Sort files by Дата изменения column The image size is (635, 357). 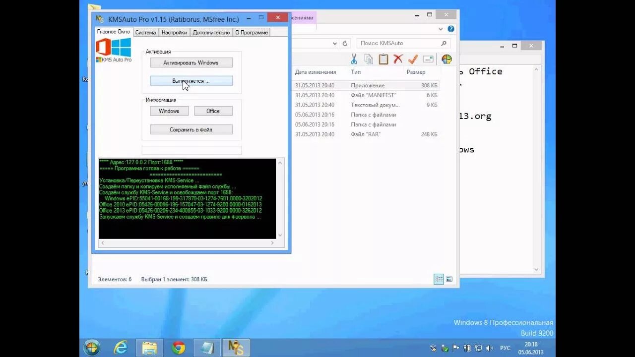point(316,72)
